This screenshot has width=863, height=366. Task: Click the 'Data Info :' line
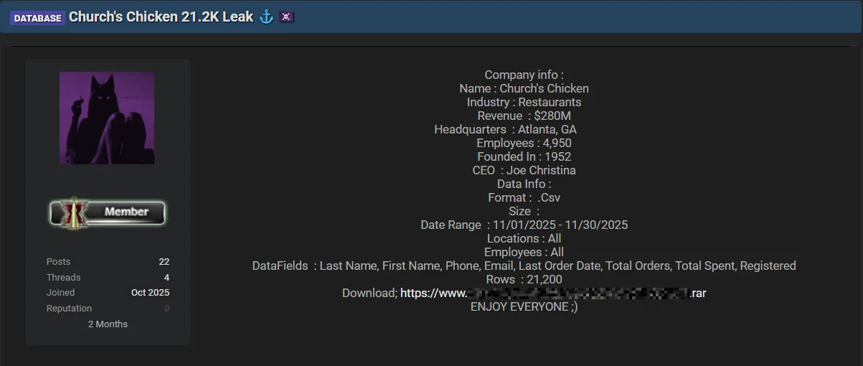[x=524, y=184]
